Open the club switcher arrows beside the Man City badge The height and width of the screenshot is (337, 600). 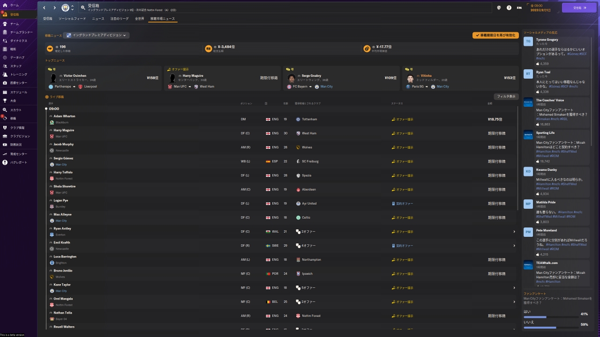pyautogui.click(x=72, y=8)
